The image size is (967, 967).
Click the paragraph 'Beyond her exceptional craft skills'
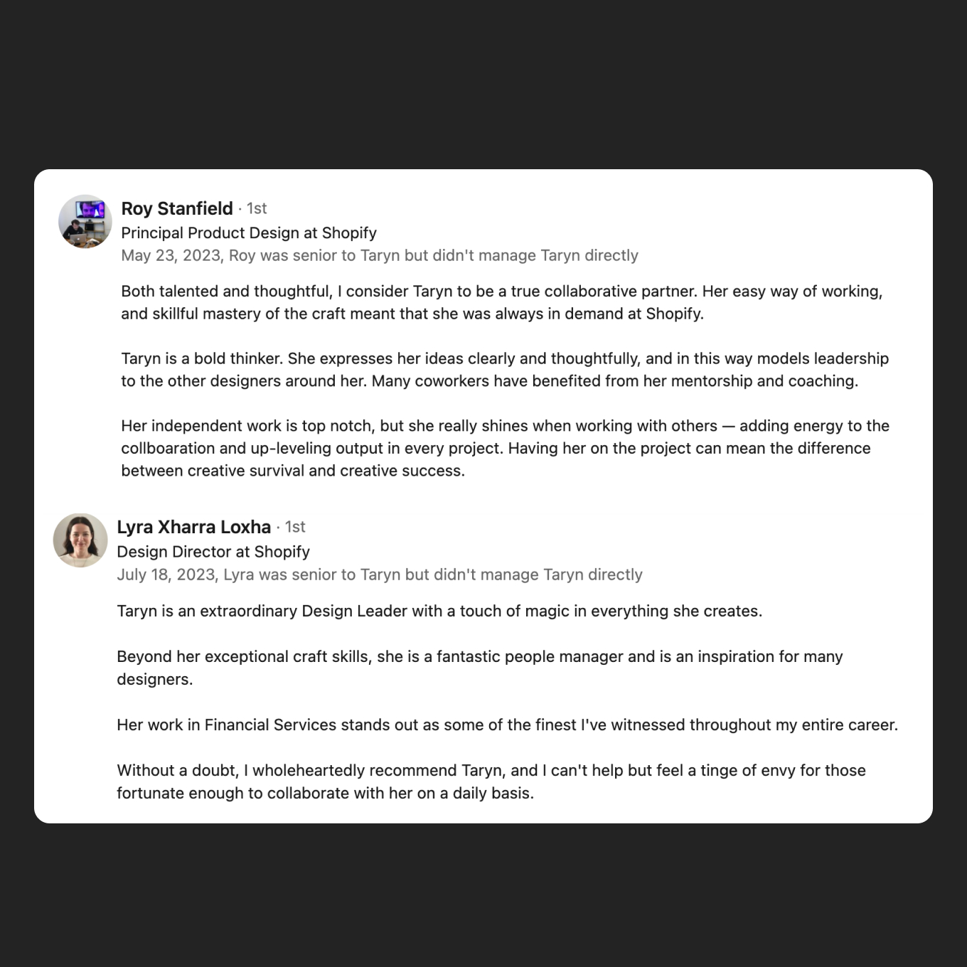(x=480, y=668)
